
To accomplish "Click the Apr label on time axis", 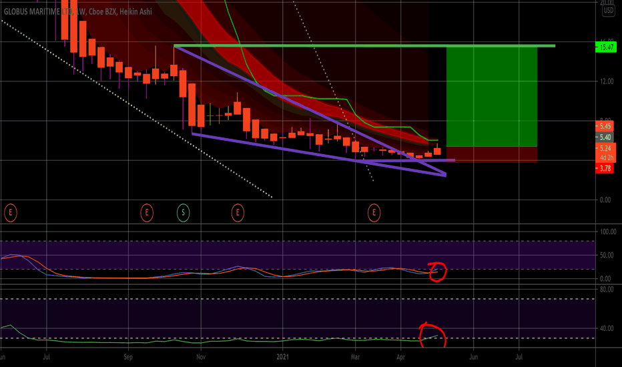I will click(x=400, y=357).
